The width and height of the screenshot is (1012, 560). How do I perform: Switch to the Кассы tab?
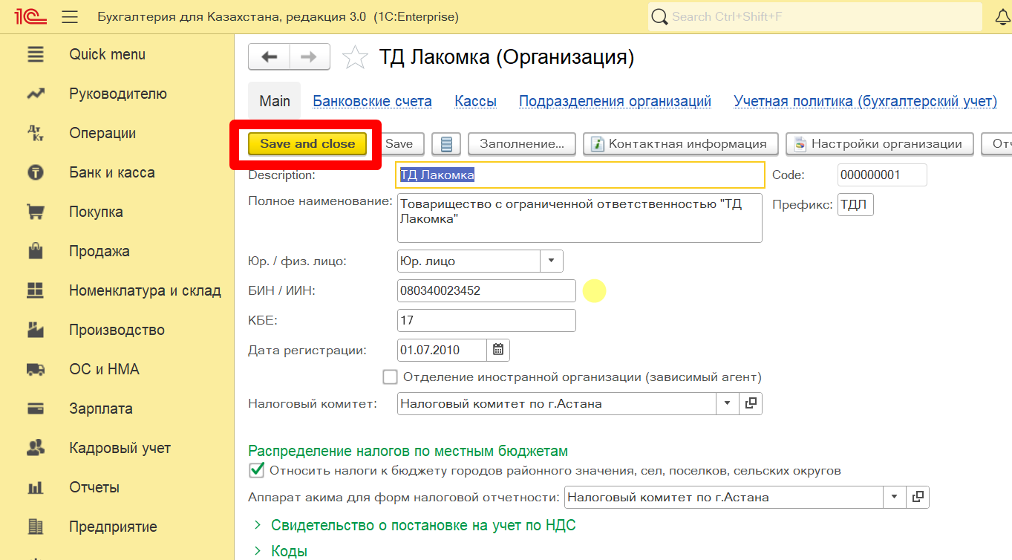(x=475, y=101)
